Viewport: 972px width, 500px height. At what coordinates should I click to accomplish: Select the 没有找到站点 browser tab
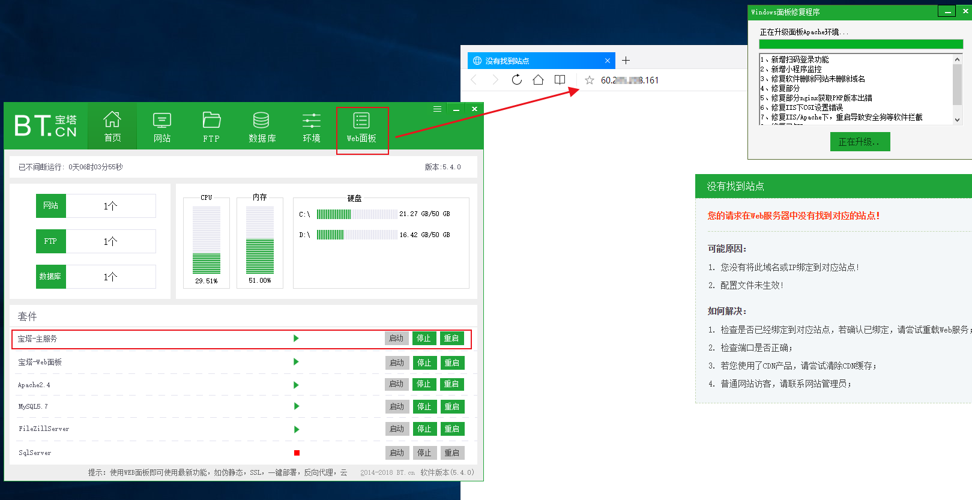542,61
